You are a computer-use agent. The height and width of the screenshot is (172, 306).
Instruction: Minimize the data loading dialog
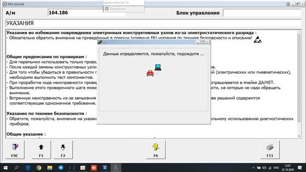point(197,42)
